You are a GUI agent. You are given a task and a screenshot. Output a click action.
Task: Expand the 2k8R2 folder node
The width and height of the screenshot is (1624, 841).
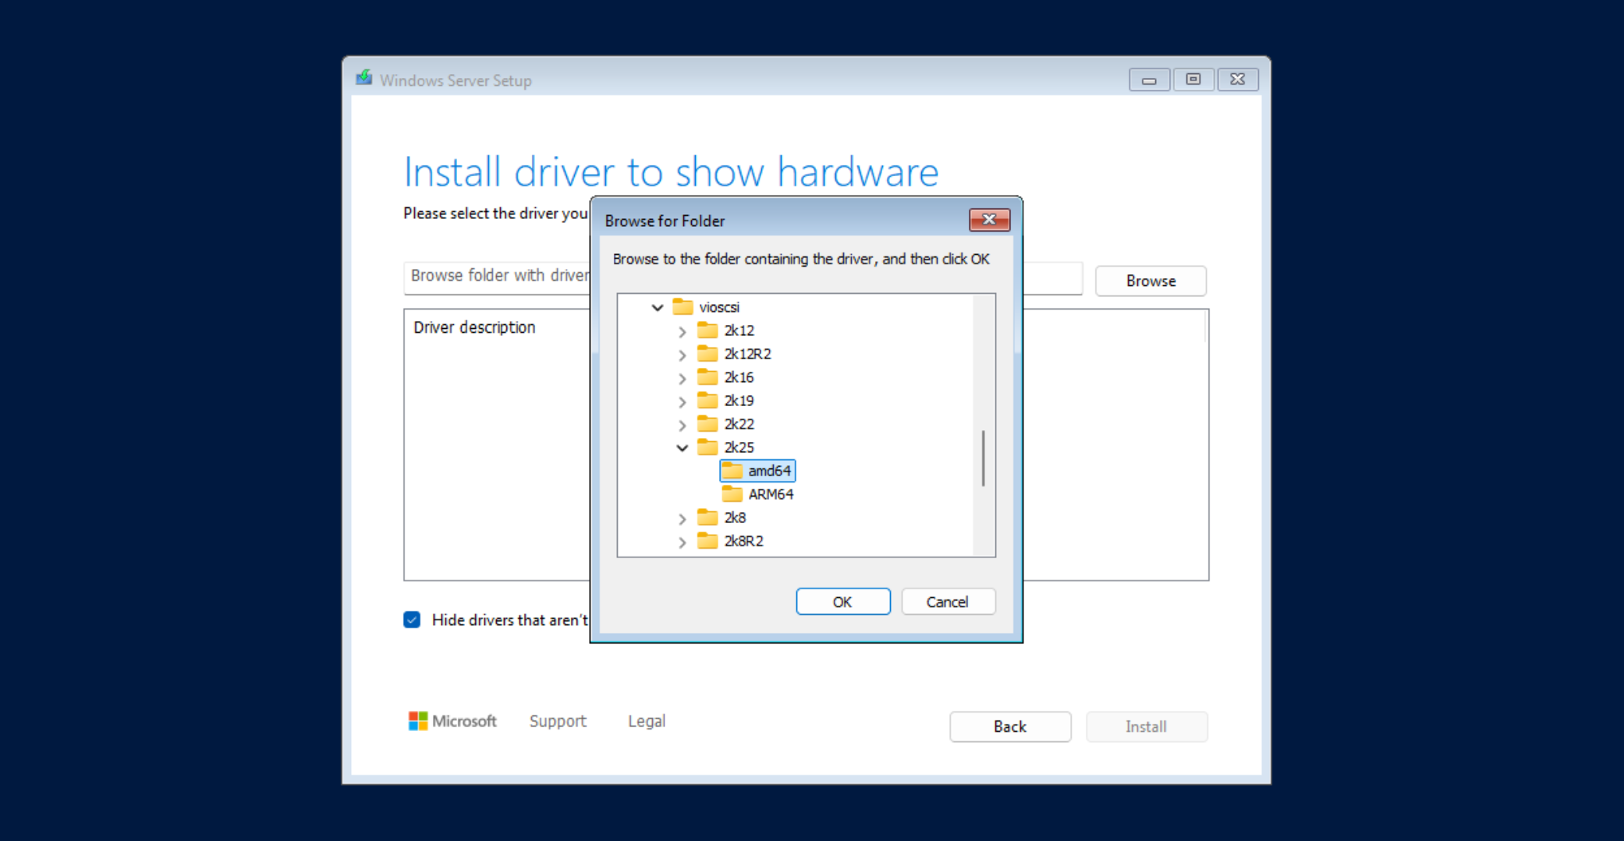[683, 542]
